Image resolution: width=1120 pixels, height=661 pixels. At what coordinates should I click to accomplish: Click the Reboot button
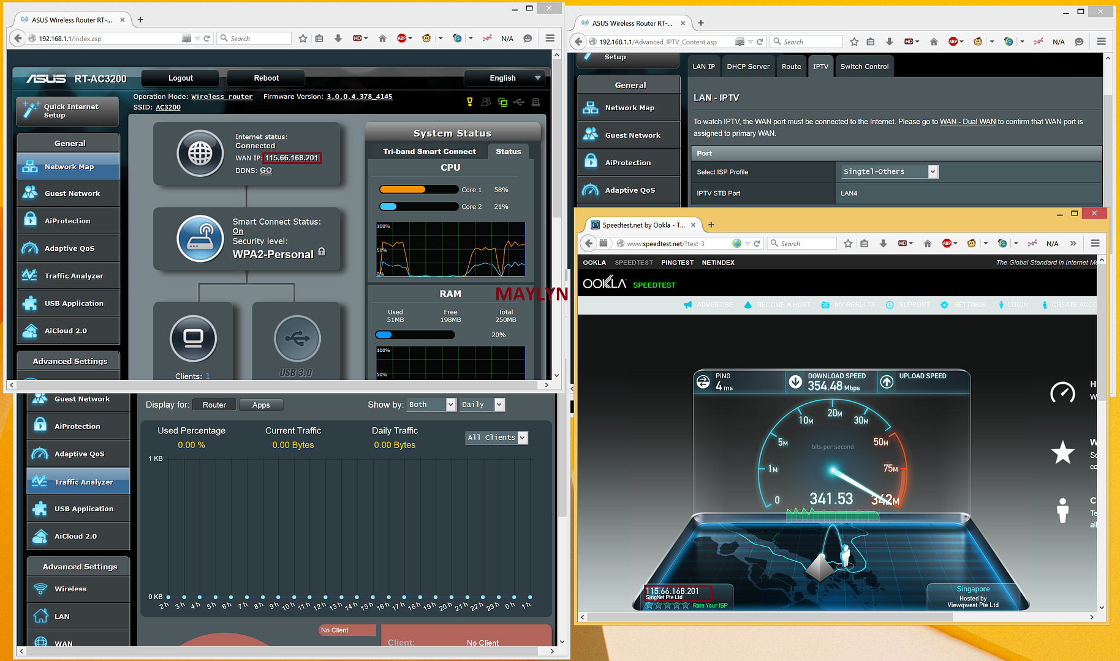coord(266,78)
